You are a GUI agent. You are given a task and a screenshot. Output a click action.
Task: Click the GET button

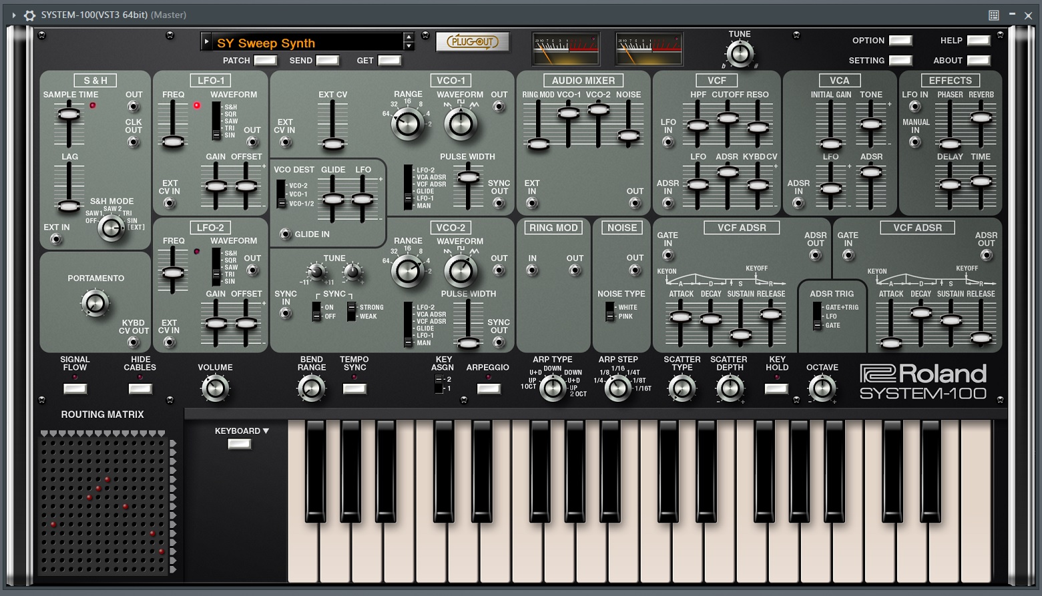tap(390, 60)
